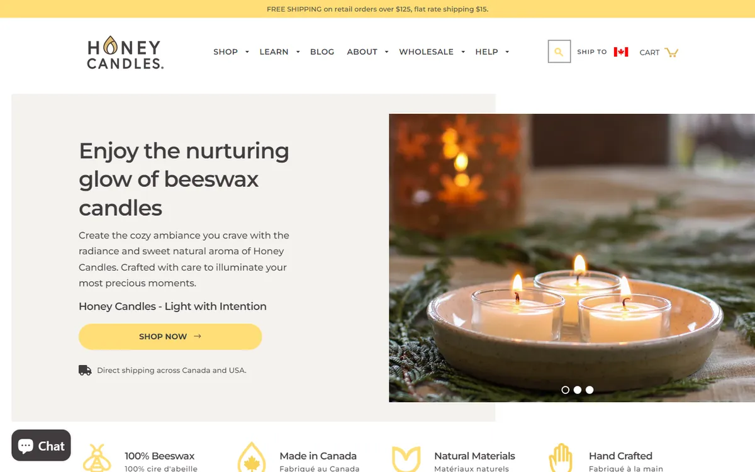Select the third slideshow dot

[x=590, y=390]
